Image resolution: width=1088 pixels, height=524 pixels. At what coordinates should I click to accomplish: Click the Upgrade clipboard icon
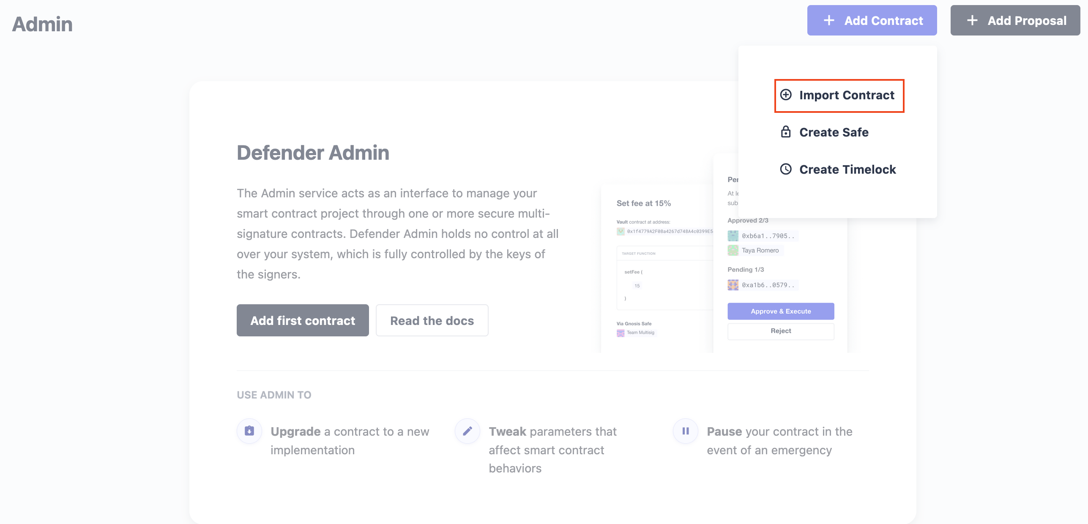(249, 431)
